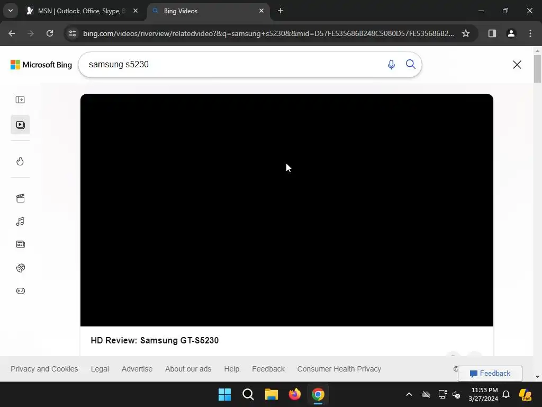Open a new browser tab
This screenshot has height=407, width=542.
[281, 11]
